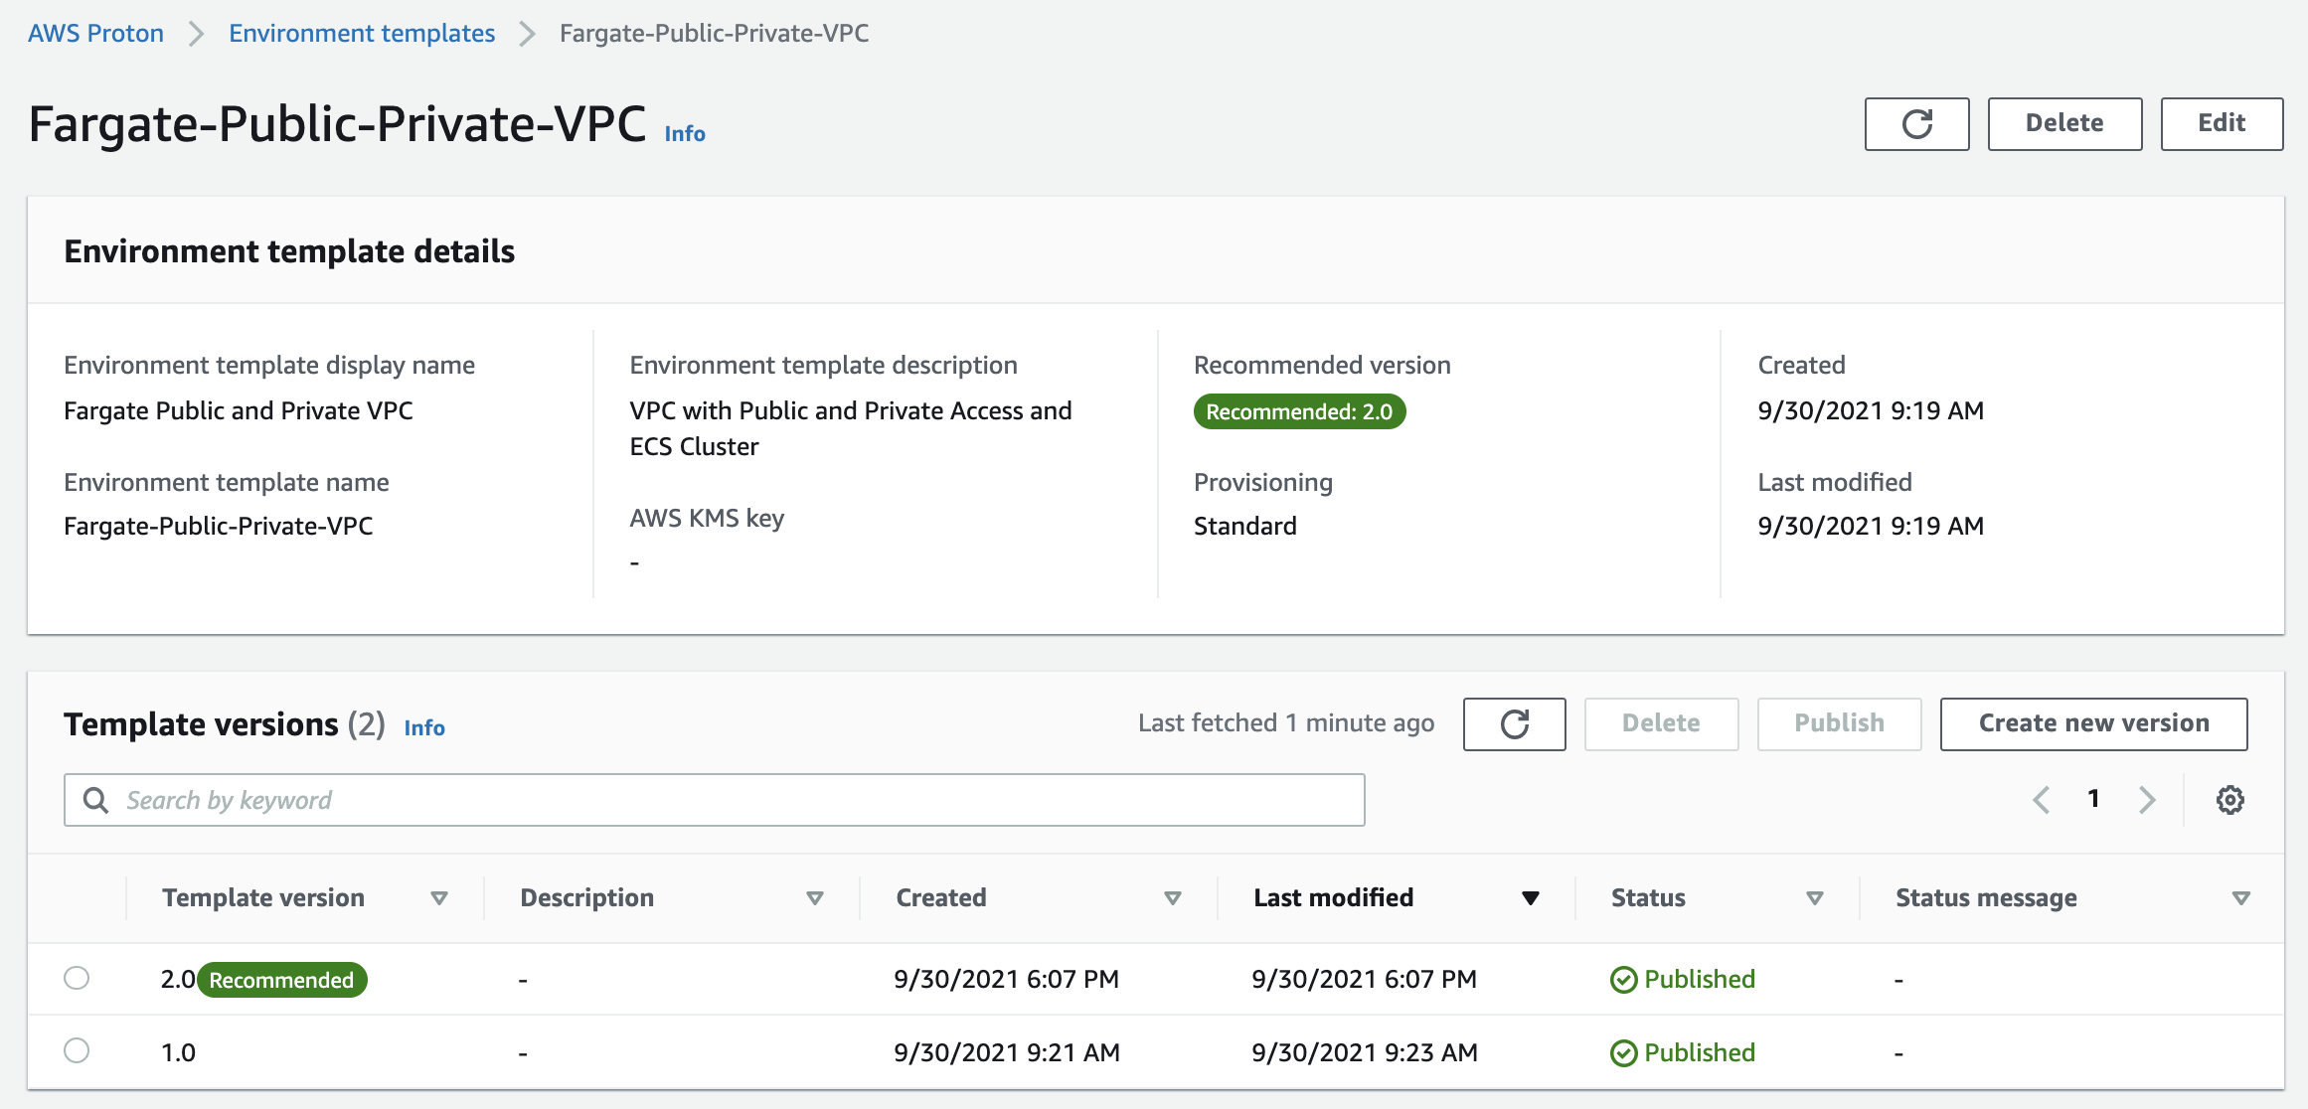The height and width of the screenshot is (1109, 2308).
Task: Click Published status text for version 2.0
Action: (1700, 980)
